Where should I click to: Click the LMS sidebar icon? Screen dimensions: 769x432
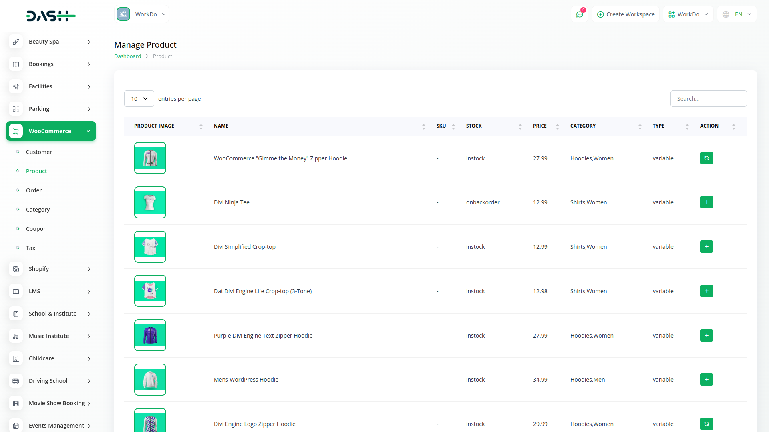click(x=16, y=291)
